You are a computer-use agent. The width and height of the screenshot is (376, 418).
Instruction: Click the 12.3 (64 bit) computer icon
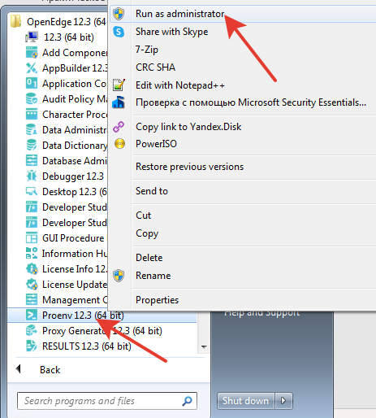(32, 37)
